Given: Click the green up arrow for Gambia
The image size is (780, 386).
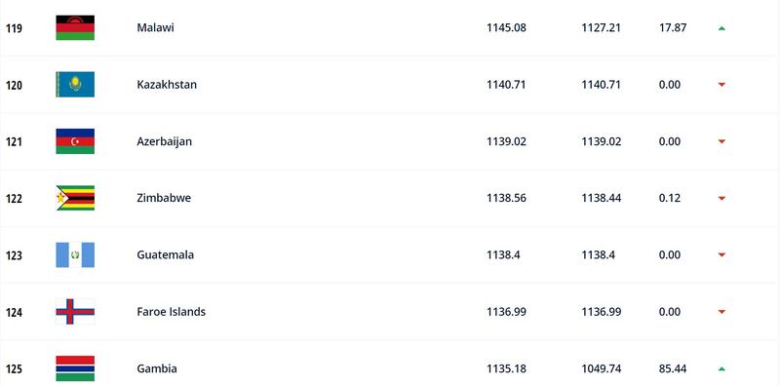Looking at the screenshot, I should 721,369.
